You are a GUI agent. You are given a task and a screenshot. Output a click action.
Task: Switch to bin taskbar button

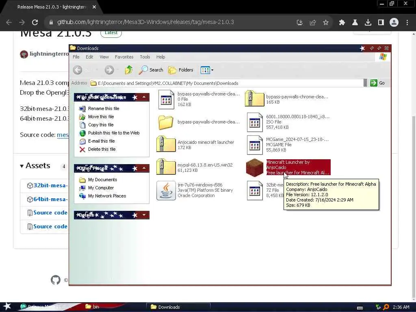(92, 307)
